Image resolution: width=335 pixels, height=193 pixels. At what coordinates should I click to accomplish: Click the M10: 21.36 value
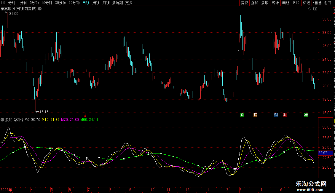click(51, 120)
